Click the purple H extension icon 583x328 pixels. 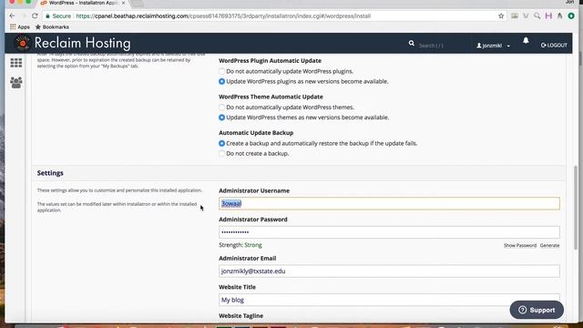548,16
